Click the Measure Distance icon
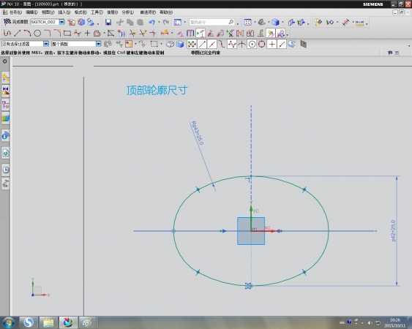Screen dimensions: 412x329 (346, 23)
